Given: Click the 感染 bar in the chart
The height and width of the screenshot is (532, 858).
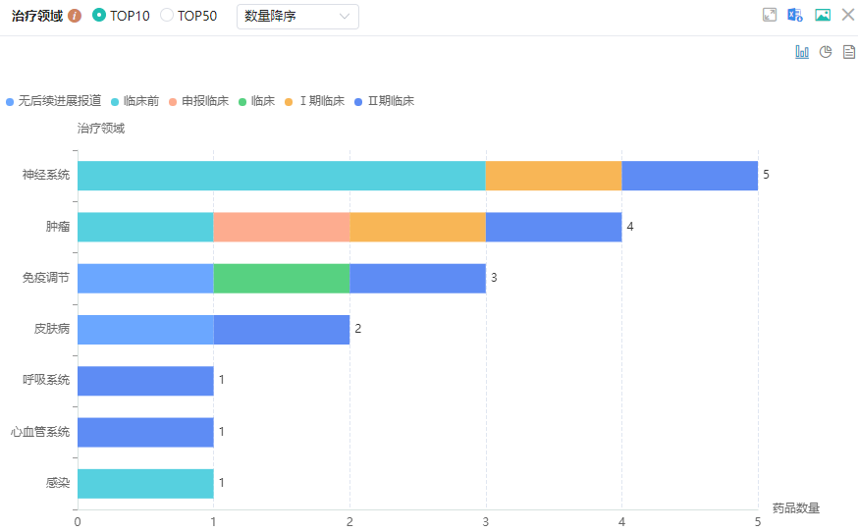Looking at the screenshot, I should click(145, 484).
